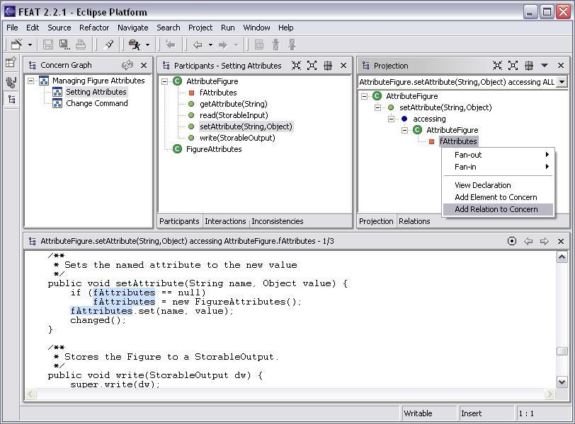
Task: Open the projection query combo box dropdown
Action: tap(562, 82)
